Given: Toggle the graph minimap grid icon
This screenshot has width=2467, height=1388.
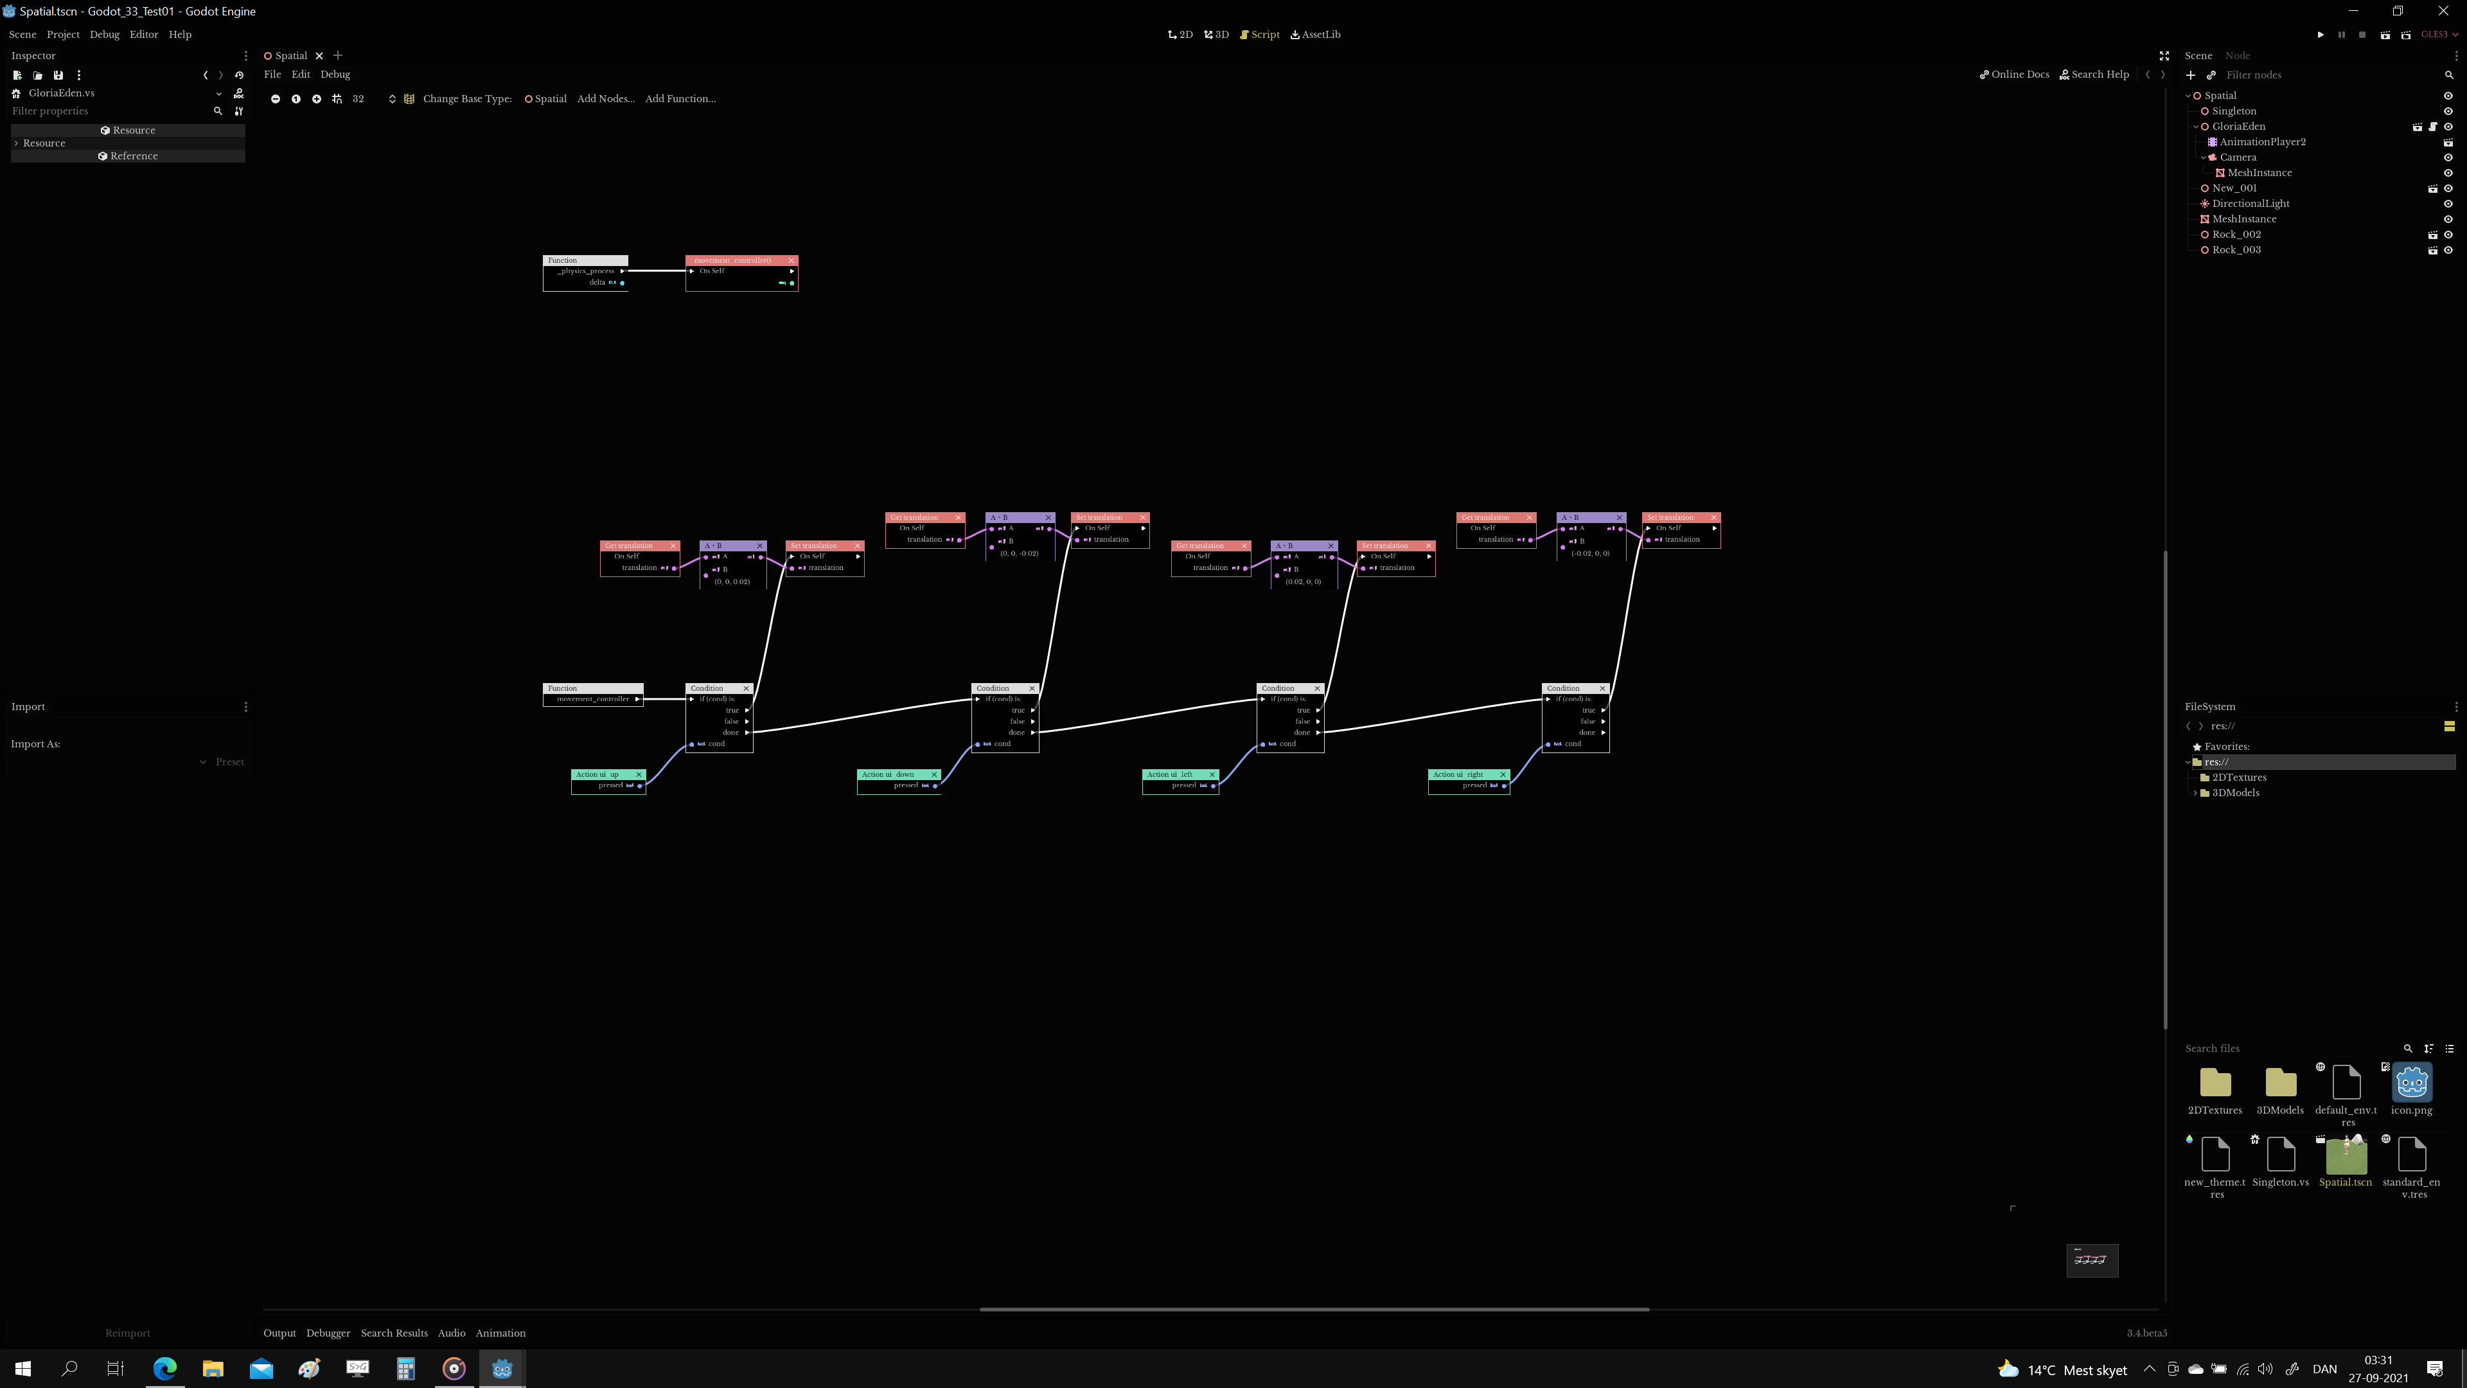Looking at the screenshot, I should tap(410, 98).
